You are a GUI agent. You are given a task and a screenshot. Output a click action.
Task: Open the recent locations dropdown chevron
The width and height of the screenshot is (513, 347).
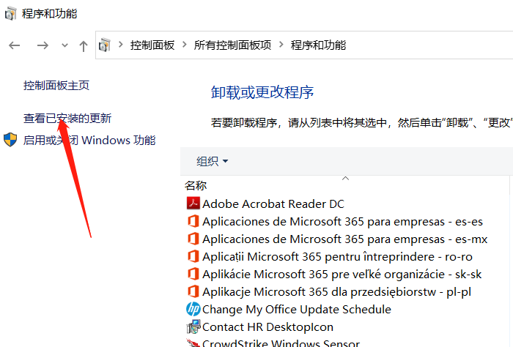pyautogui.click(x=64, y=45)
